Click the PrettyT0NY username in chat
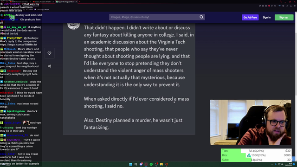The image size is (297, 167). click(x=14, y=38)
